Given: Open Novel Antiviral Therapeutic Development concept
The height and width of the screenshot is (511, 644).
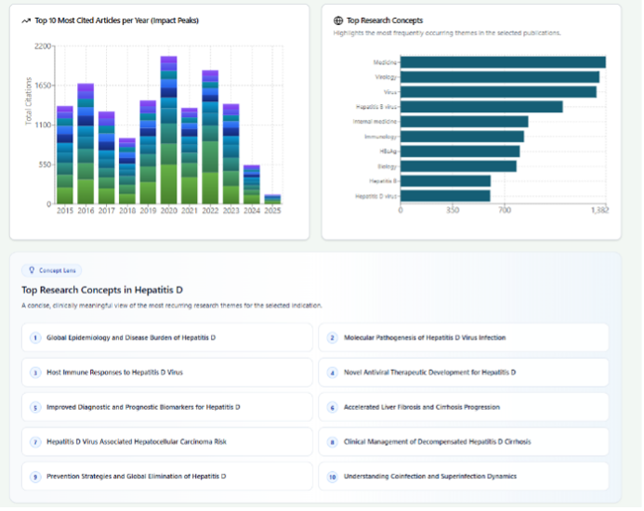Looking at the screenshot, I should tap(464, 373).
